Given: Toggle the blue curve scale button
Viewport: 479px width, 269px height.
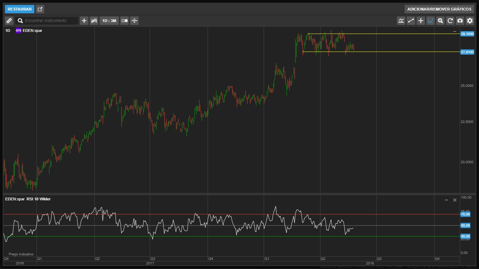Looking at the screenshot, I should point(431,21).
